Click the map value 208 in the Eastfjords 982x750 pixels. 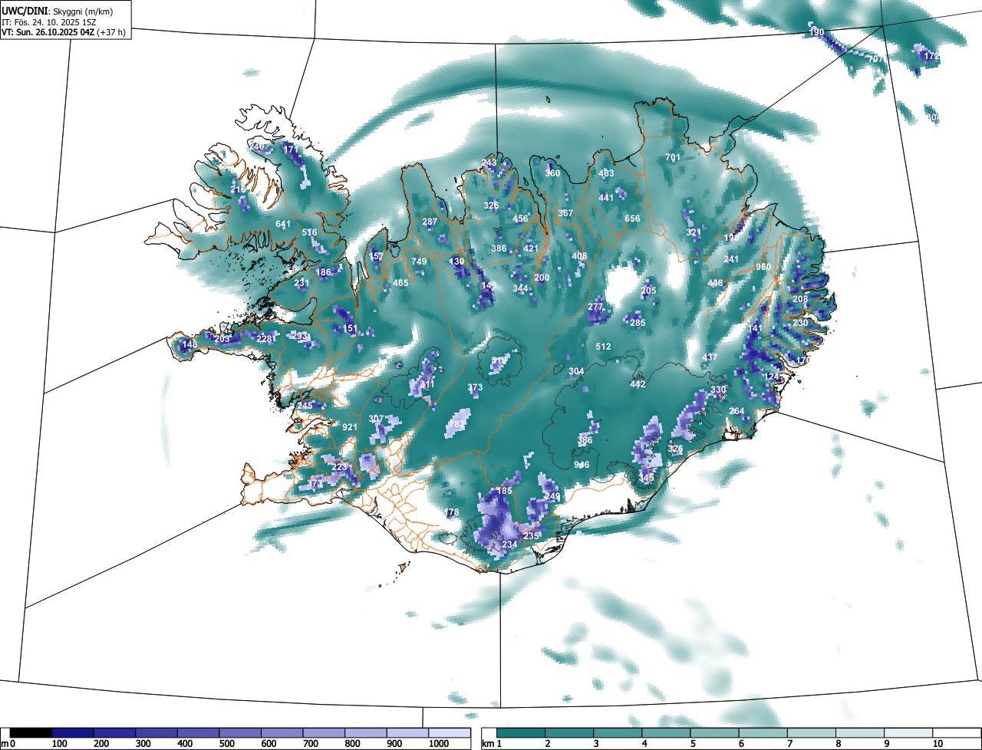[x=800, y=299]
